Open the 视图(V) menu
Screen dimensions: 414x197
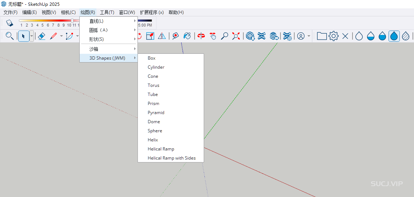(49, 12)
